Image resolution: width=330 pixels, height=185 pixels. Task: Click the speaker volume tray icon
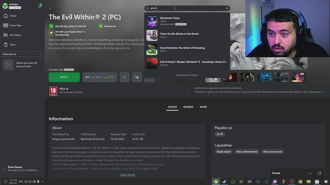[x=26, y=182]
